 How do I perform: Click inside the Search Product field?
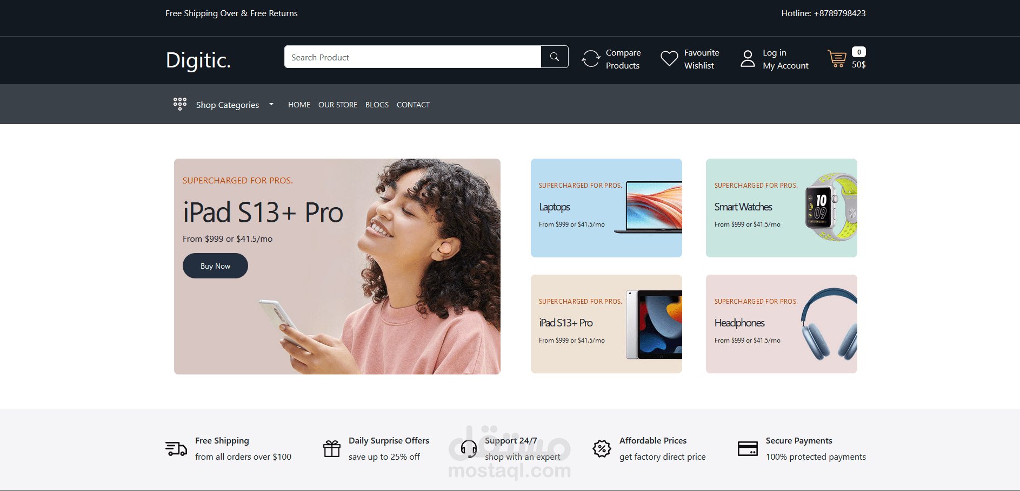point(411,57)
